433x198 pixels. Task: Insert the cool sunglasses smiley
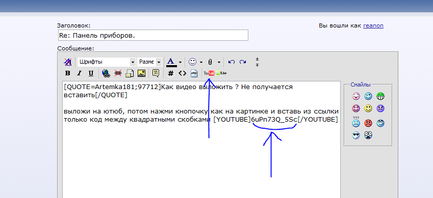tap(356, 135)
